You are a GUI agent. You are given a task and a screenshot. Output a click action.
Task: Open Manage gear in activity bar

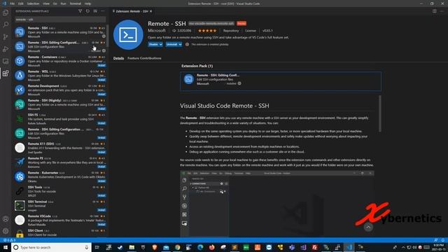[6, 231]
